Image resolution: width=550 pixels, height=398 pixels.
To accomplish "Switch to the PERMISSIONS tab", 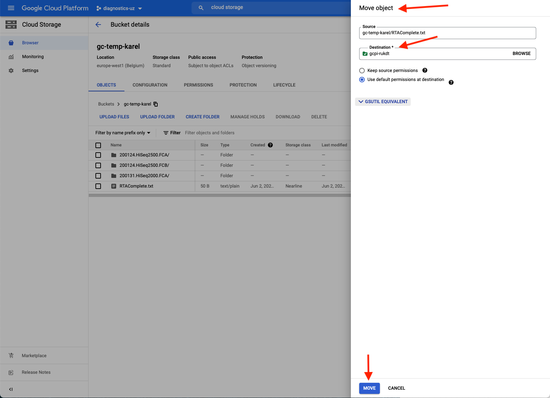I will (x=198, y=85).
